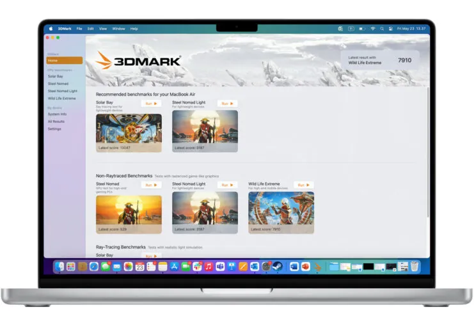Open System Info in the sidebar
The image size is (474, 311).
[x=57, y=114]
